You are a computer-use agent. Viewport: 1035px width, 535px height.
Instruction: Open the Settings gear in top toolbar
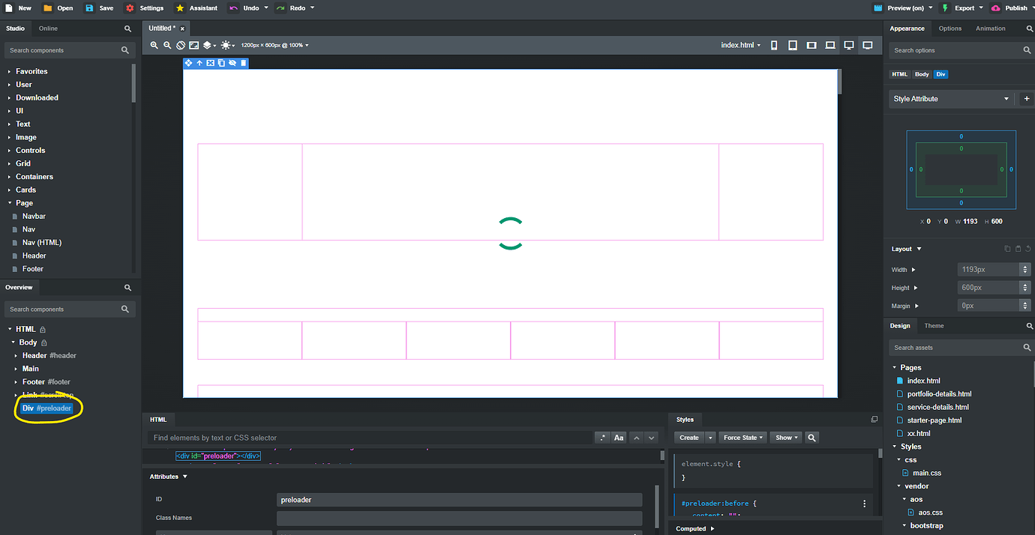coord(130,7)
